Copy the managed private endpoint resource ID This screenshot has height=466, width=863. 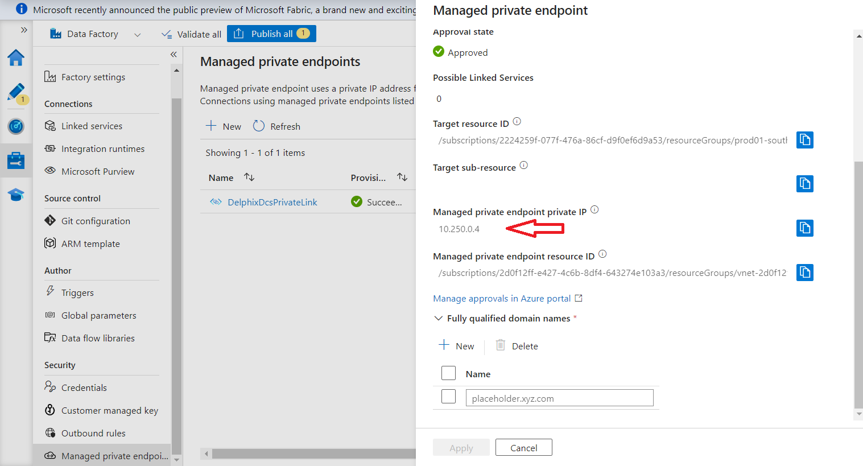(x=804, y=273)
